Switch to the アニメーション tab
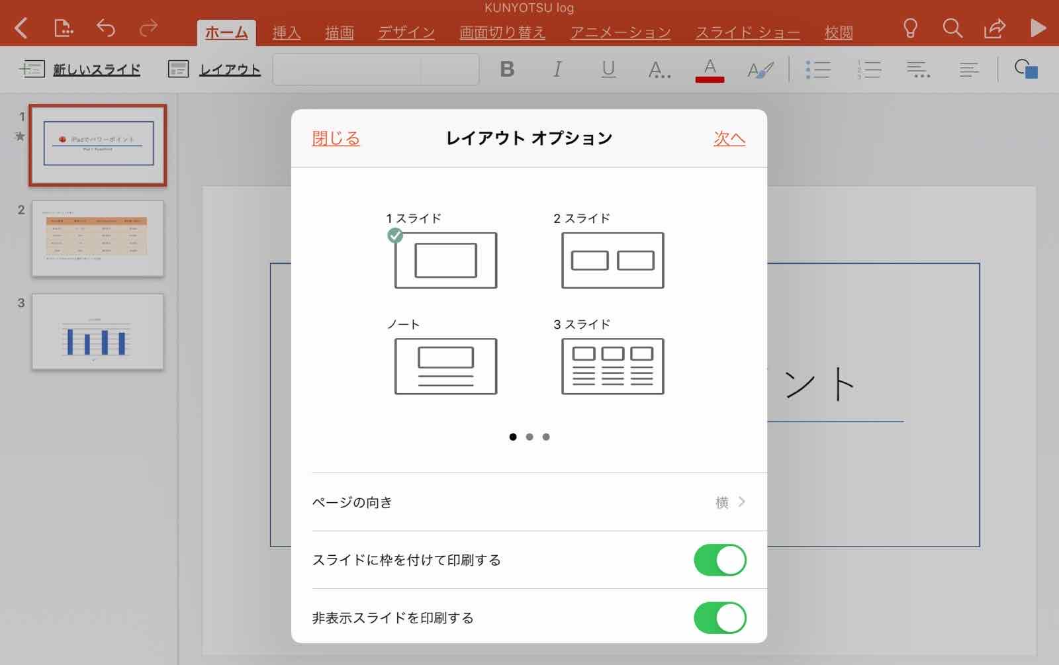Screen dimensions: 1059x665 [x=621, y=32]
